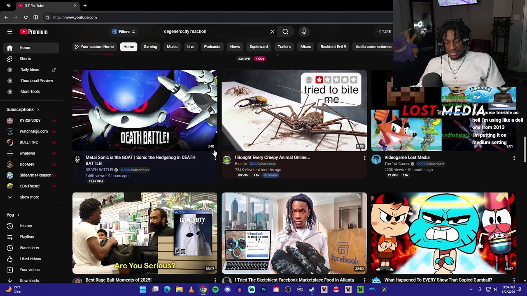Open Sketchiest Facebook Marketplace Food thumbnail

(x=294, y=233)
